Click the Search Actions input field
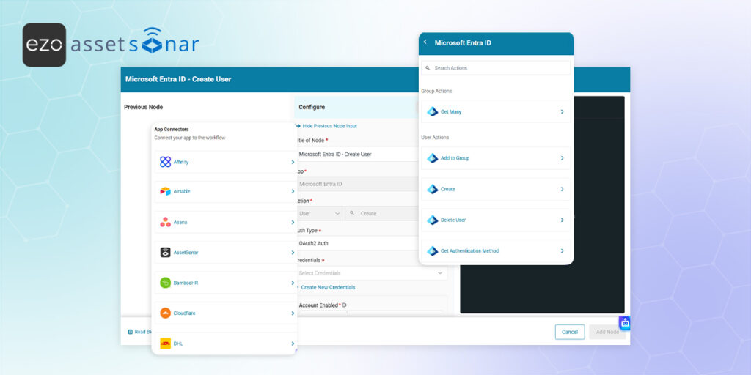751x375 pixels. (496, 68)
